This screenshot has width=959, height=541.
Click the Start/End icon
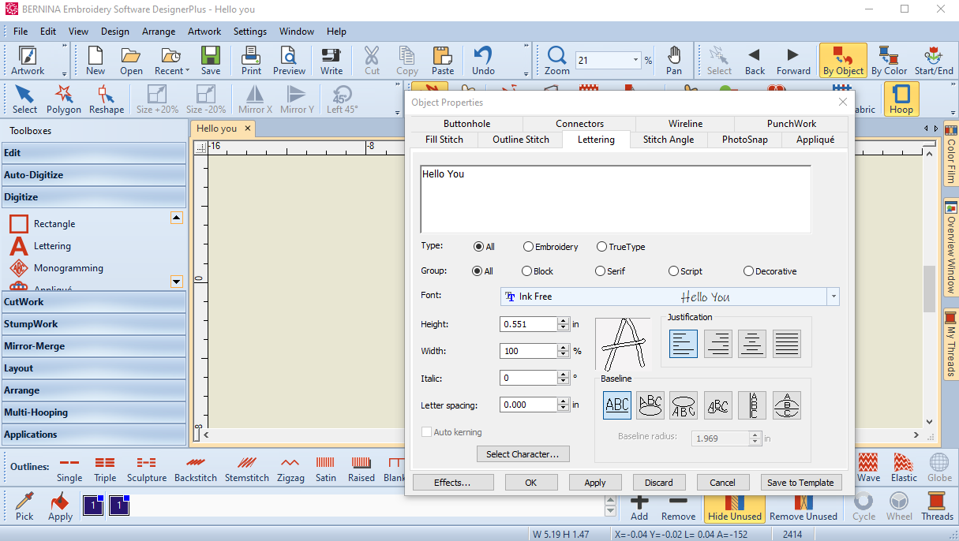tap(934, 61)
